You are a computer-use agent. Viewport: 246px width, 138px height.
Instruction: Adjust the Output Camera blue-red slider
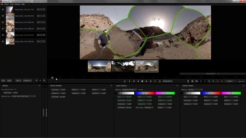[x=211, y=93]
